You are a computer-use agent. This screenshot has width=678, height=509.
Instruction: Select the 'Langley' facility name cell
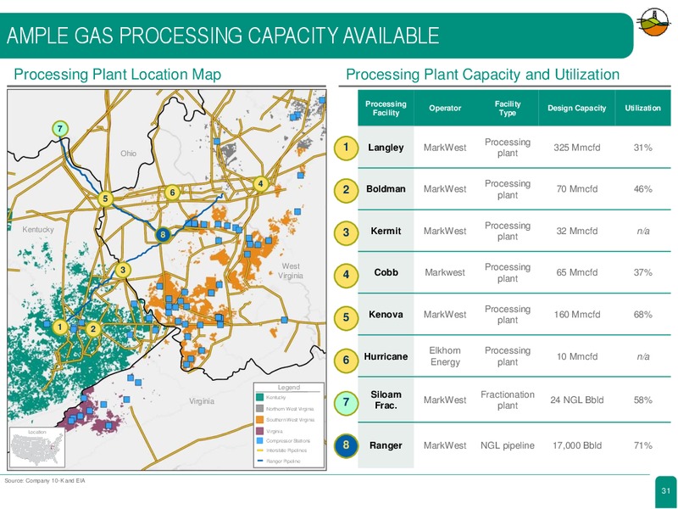386,148
